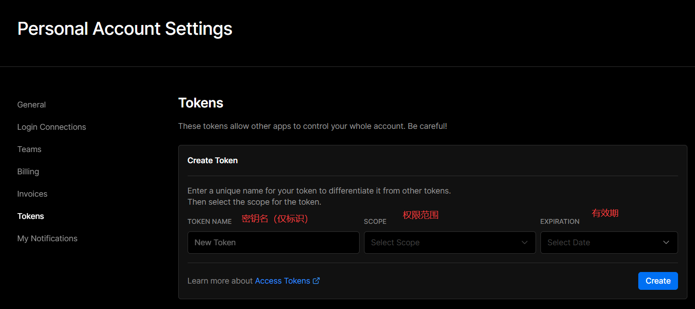Navigate to Billing in the sidebar
Viewport: 695px width, 309px height.
28,172
